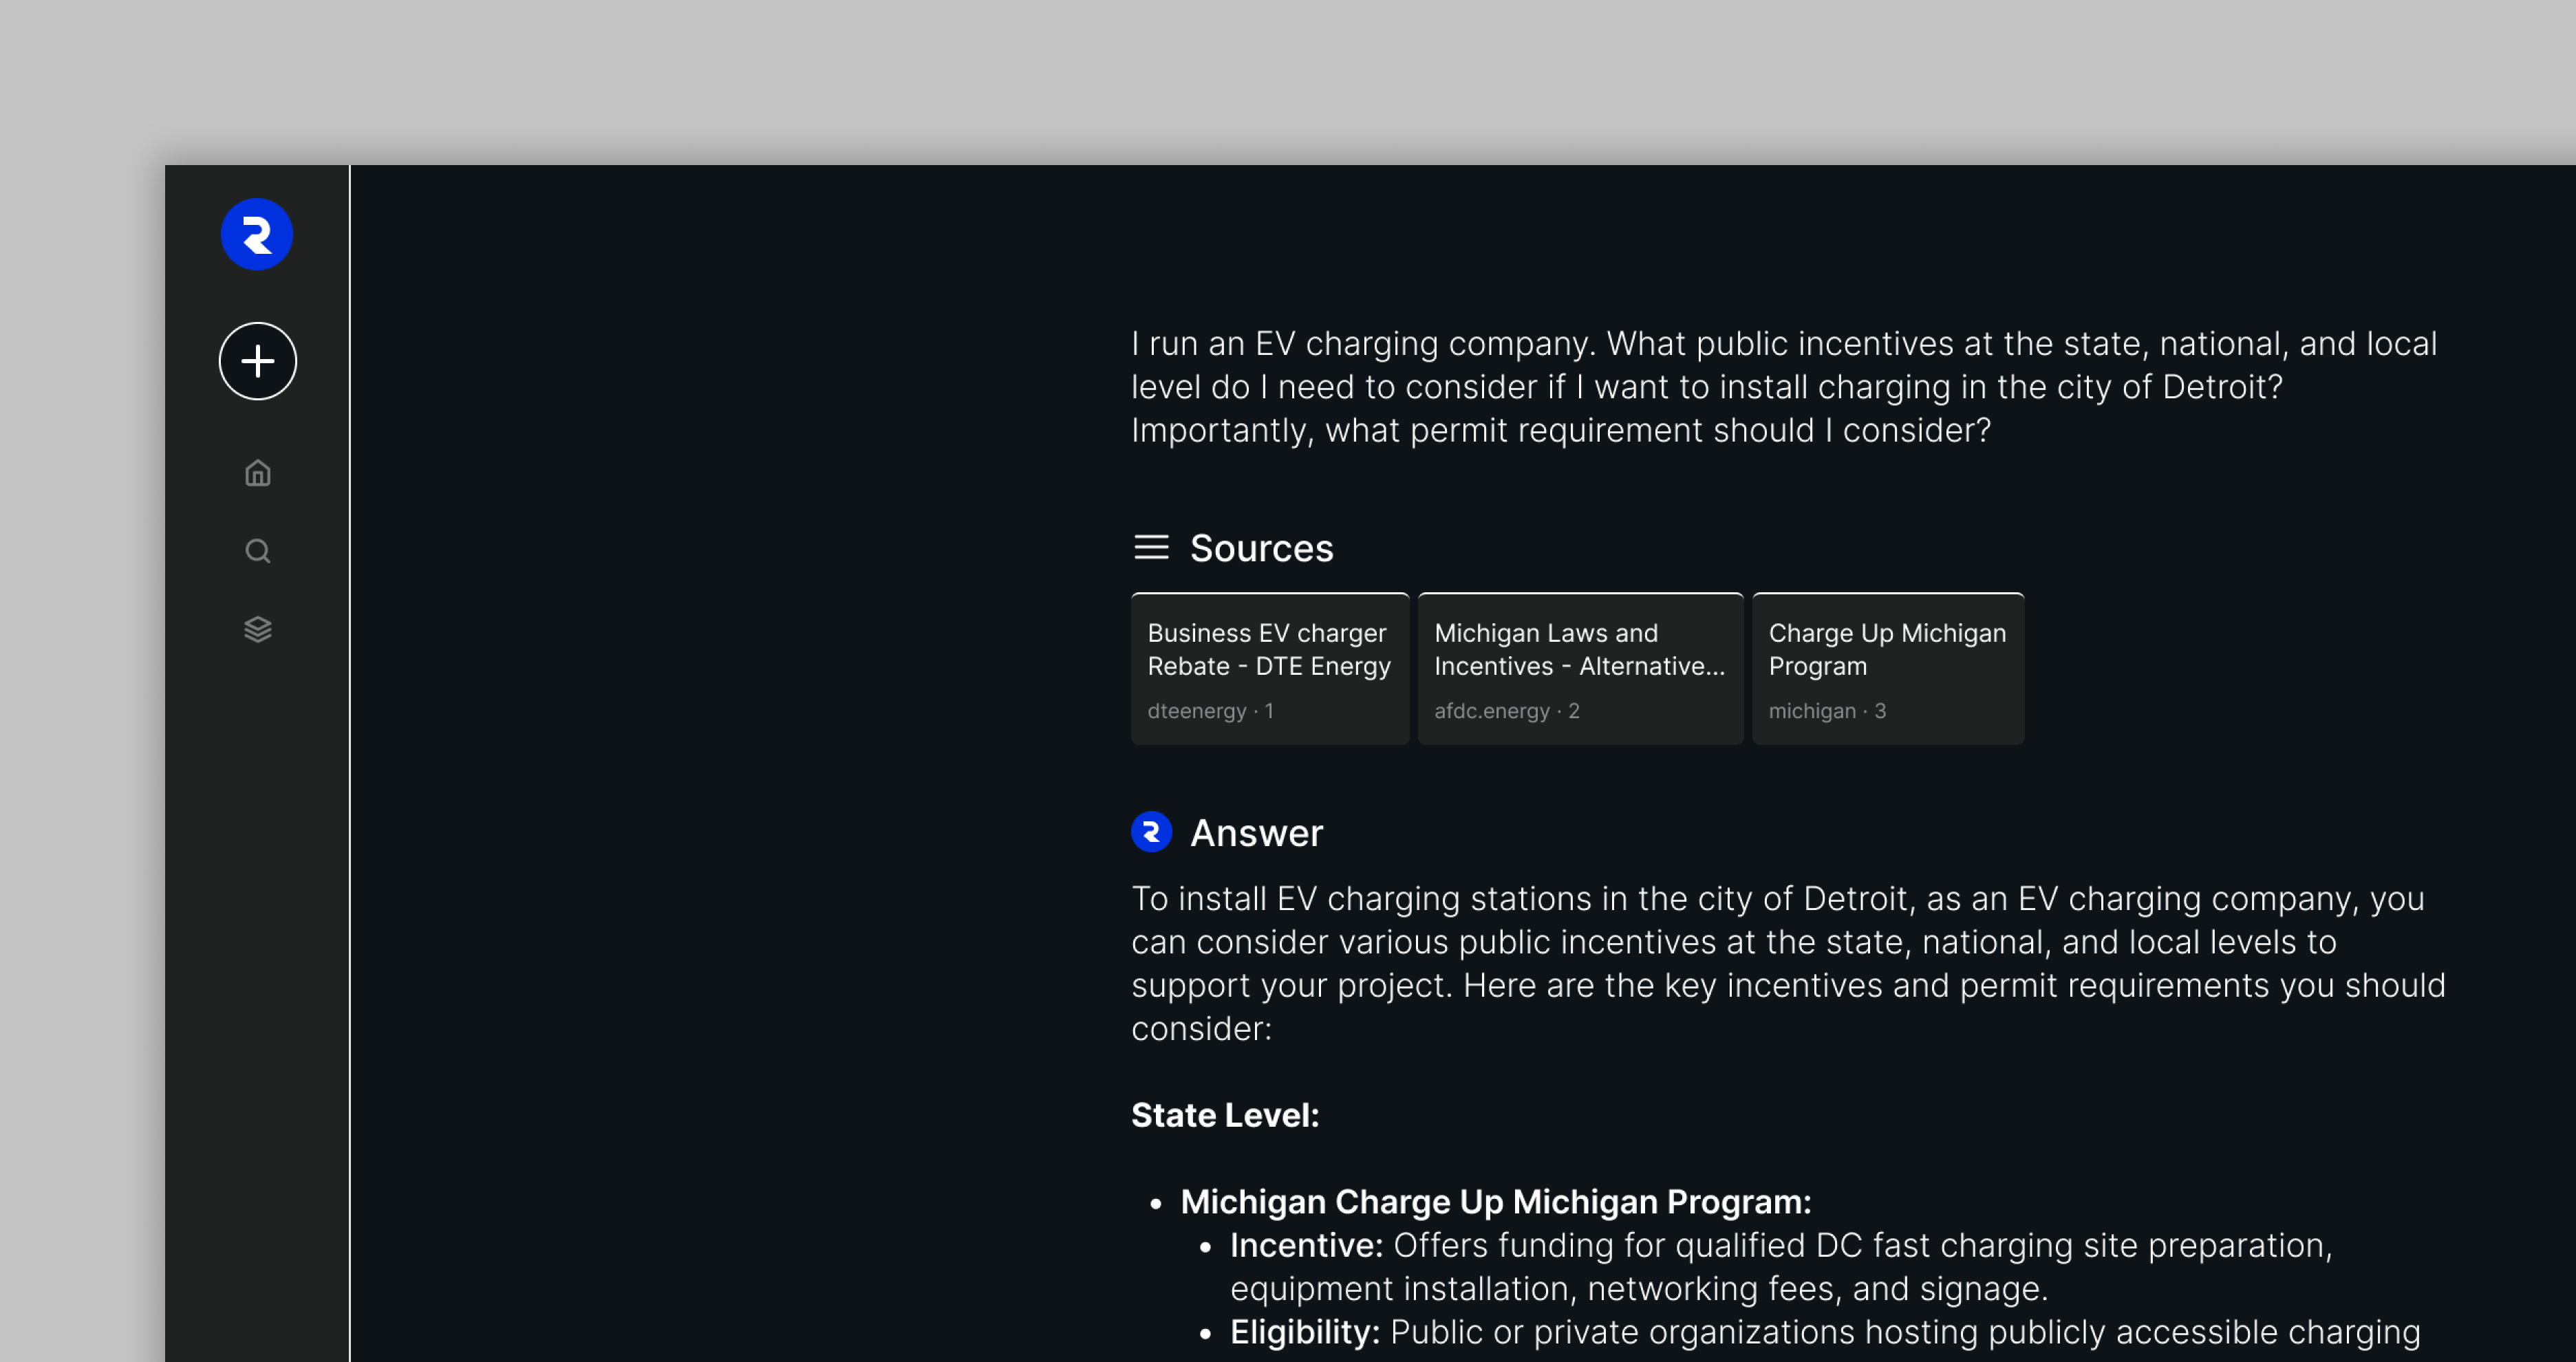Click the afdc.energy source domain label
The height and width of the screenshot is (1362, 2576).
[1491, 711]
